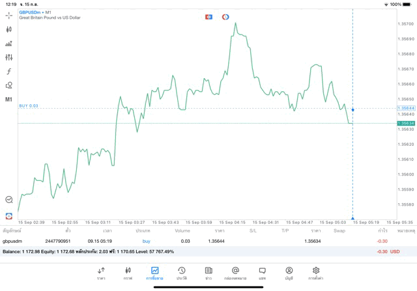Change the M1 timeframe selector

tap(8, 100)
